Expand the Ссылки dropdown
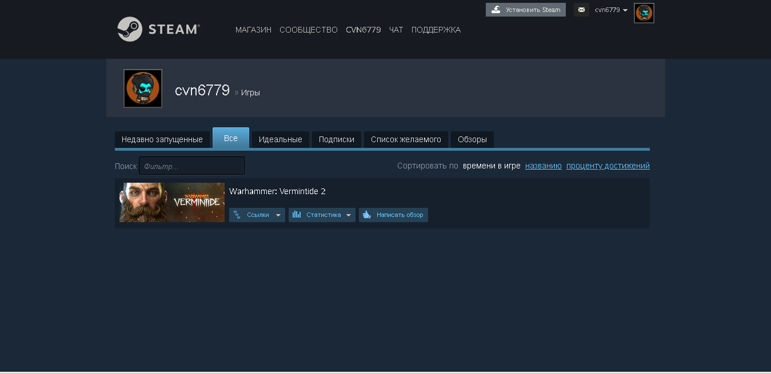Image resolution: width=771 pixels, height=374 pixels. pos(257,215)
